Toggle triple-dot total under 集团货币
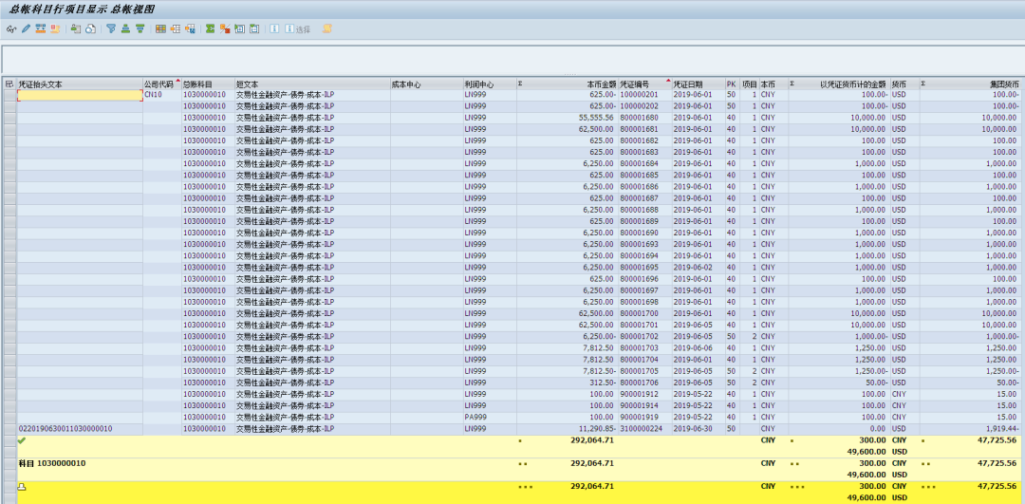Image resolution: width=1025 pixels, height=504 pixels. click(x=929, y=486)
